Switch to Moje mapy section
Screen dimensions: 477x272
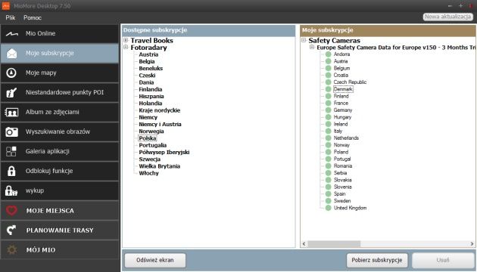click(x=60, y=73)
